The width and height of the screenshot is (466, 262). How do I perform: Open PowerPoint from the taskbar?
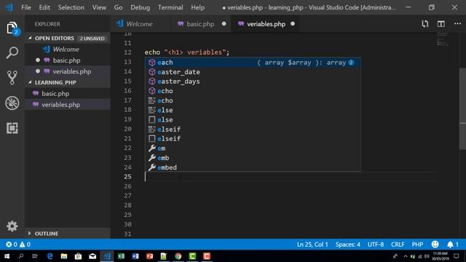(x=149, y=256)
